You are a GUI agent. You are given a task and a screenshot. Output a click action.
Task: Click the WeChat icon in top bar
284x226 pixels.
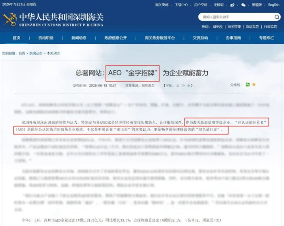click(243, 5)
